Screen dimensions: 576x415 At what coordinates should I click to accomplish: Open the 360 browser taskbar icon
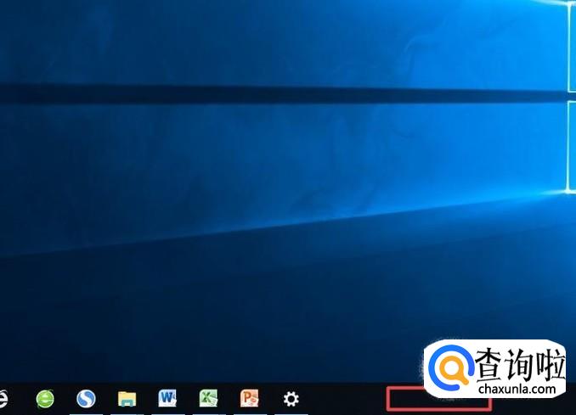pyautogui.click(x=45, y=399)
